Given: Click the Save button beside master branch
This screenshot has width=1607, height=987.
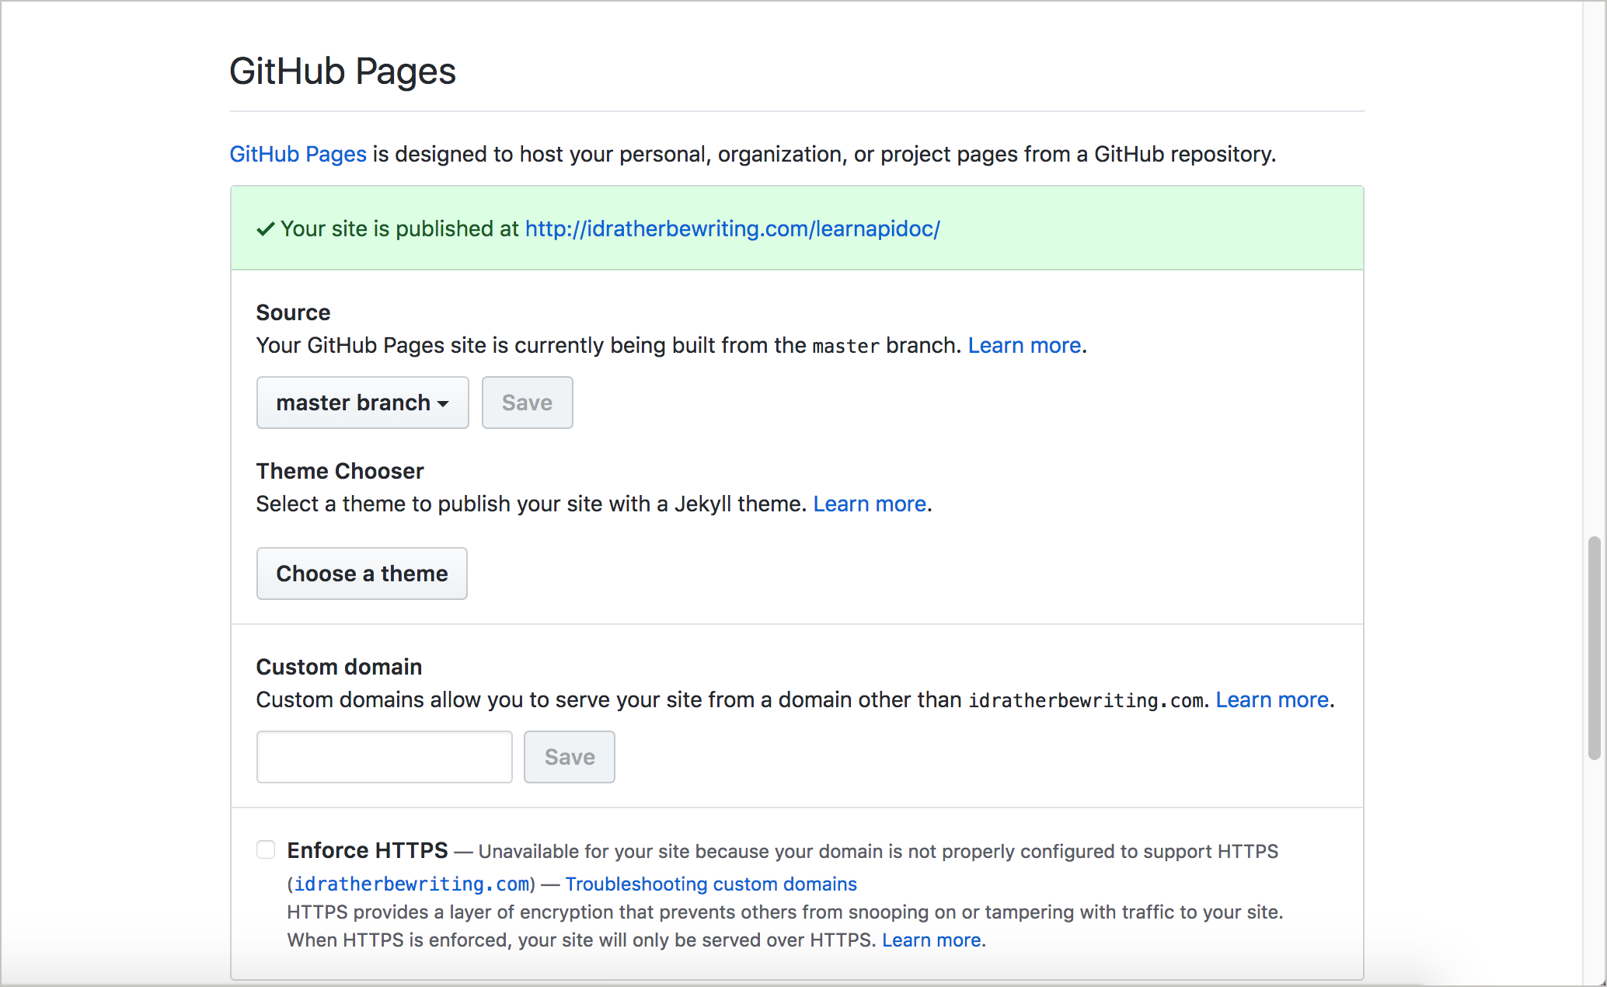Looking at the screenshot, I should coord(527,403).
